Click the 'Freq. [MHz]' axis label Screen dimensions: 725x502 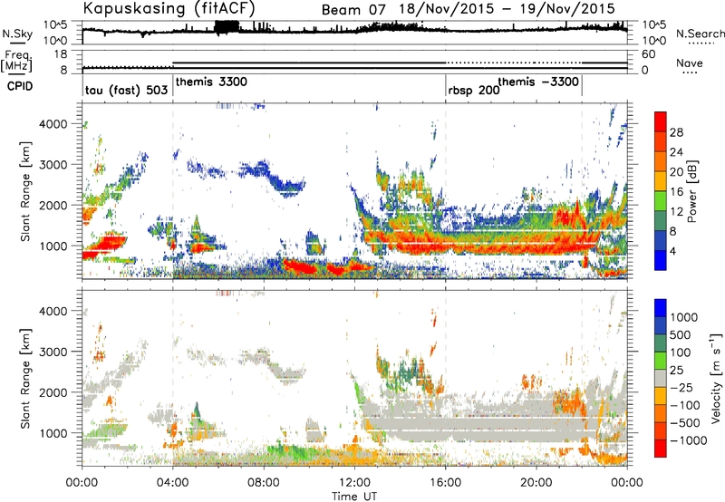point(16,61)
